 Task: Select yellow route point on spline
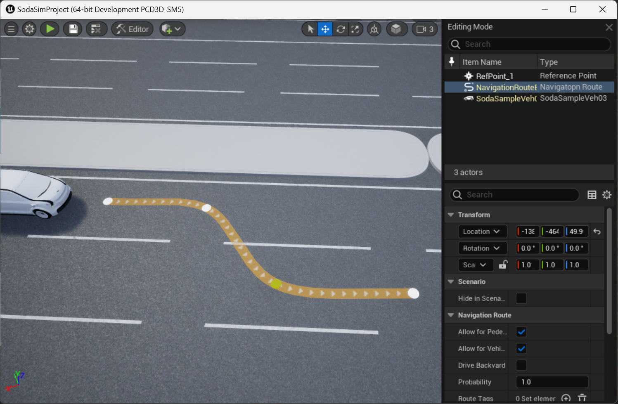(x=276, y=284)
